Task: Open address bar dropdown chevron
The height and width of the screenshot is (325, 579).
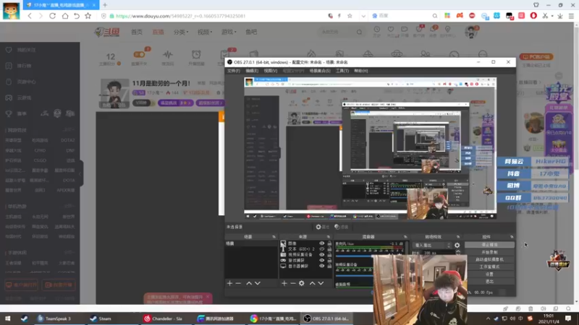Action: coord(363,16)
